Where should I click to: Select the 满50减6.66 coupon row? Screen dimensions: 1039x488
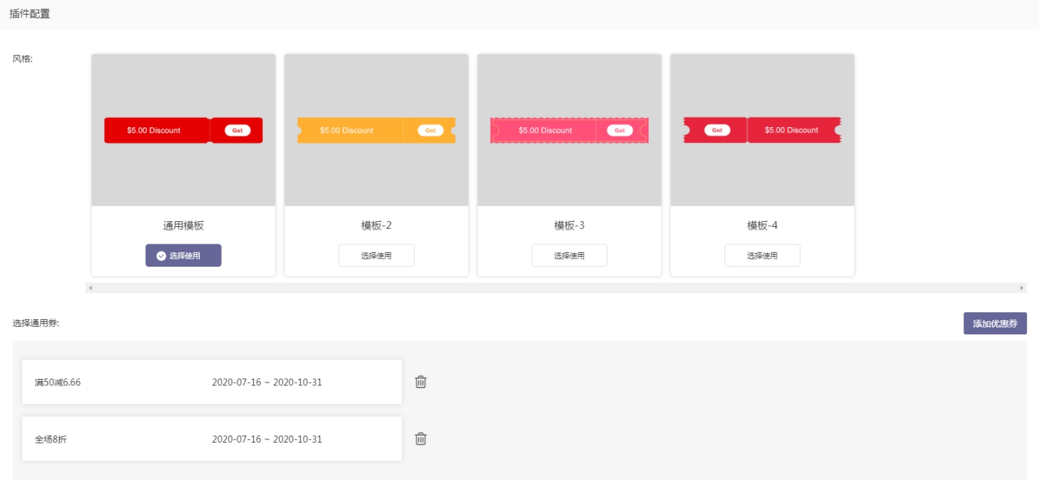(x=212, y=382)
